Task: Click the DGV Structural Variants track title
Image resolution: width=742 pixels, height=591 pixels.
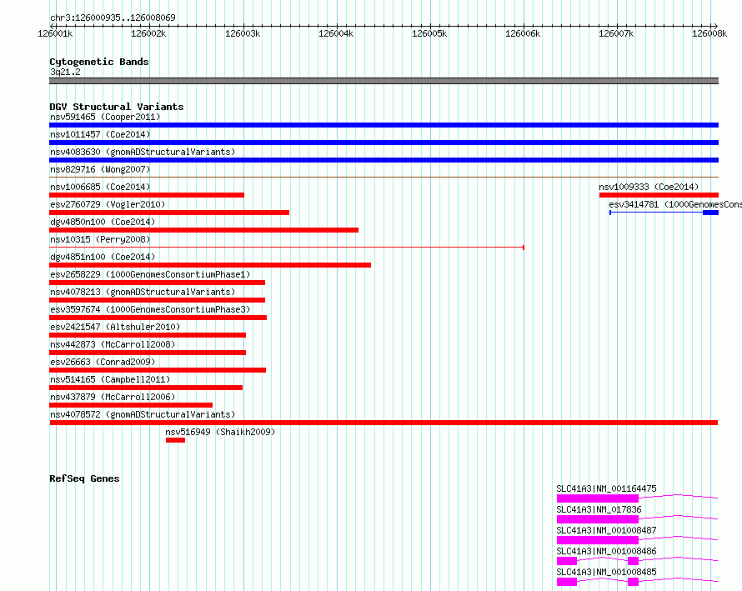Action: pos(117,107)
